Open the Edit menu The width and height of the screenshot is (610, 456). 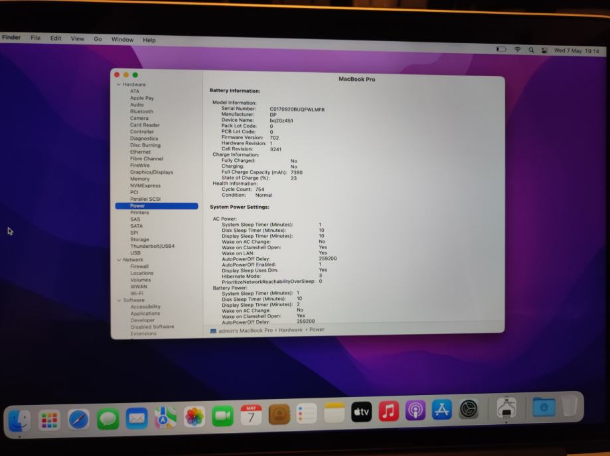pos(56,38)
